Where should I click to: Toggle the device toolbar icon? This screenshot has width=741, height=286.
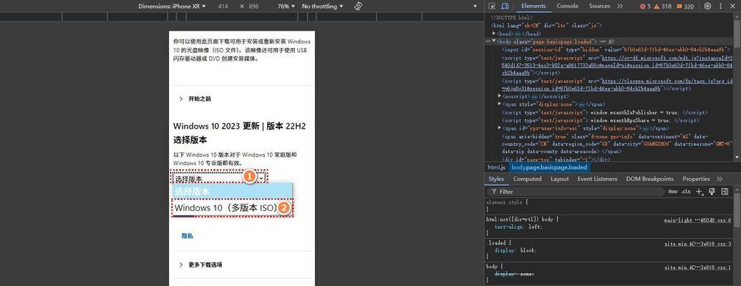[x=505, y=6]
